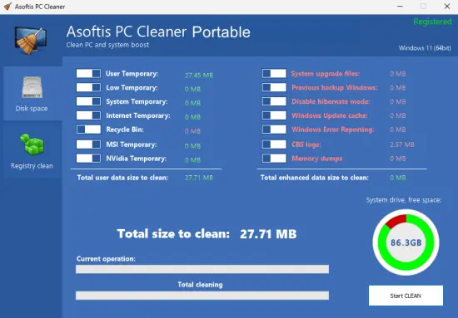This screenshot has height=318, width=458.
Task: Click the Asoftis PC Cleaner Portable heading
Action: tap(158, 32)
